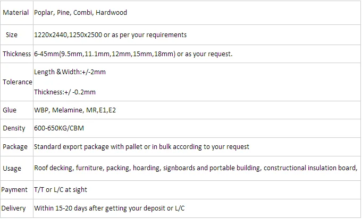The image size is (362, 219).
Task: Click the Tolerance row label
Action: [x=17, y=82]
